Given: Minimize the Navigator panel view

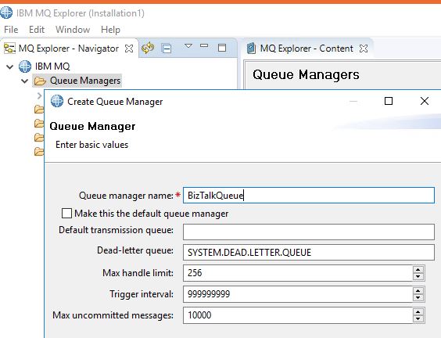Looking at the screenshot, I should tap(204, 45).
